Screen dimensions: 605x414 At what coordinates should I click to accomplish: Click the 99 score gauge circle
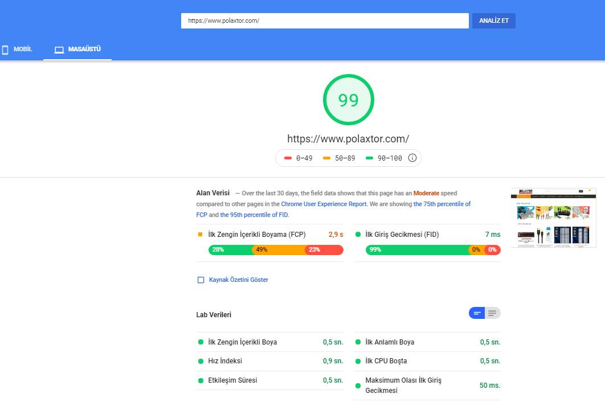coord(349,100)
